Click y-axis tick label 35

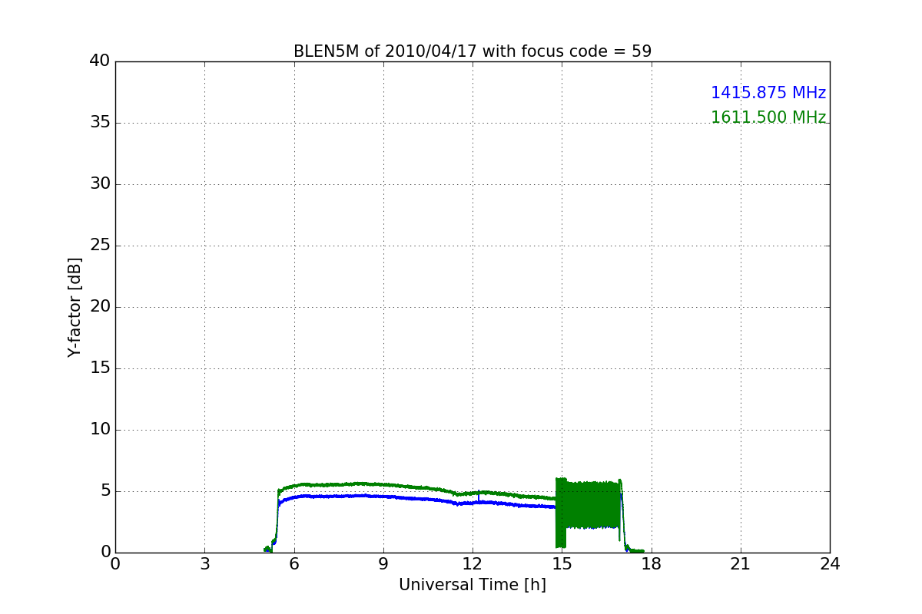(100, 123)
